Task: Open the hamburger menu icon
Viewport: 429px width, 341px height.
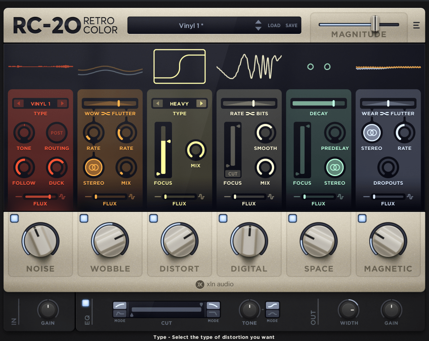Action: (x=416, y=25)
